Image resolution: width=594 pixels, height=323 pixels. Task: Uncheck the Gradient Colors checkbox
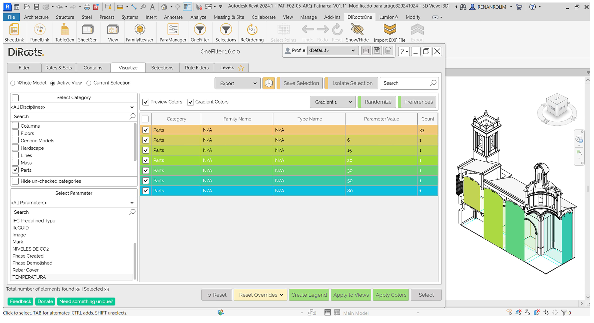pos(190,102)
